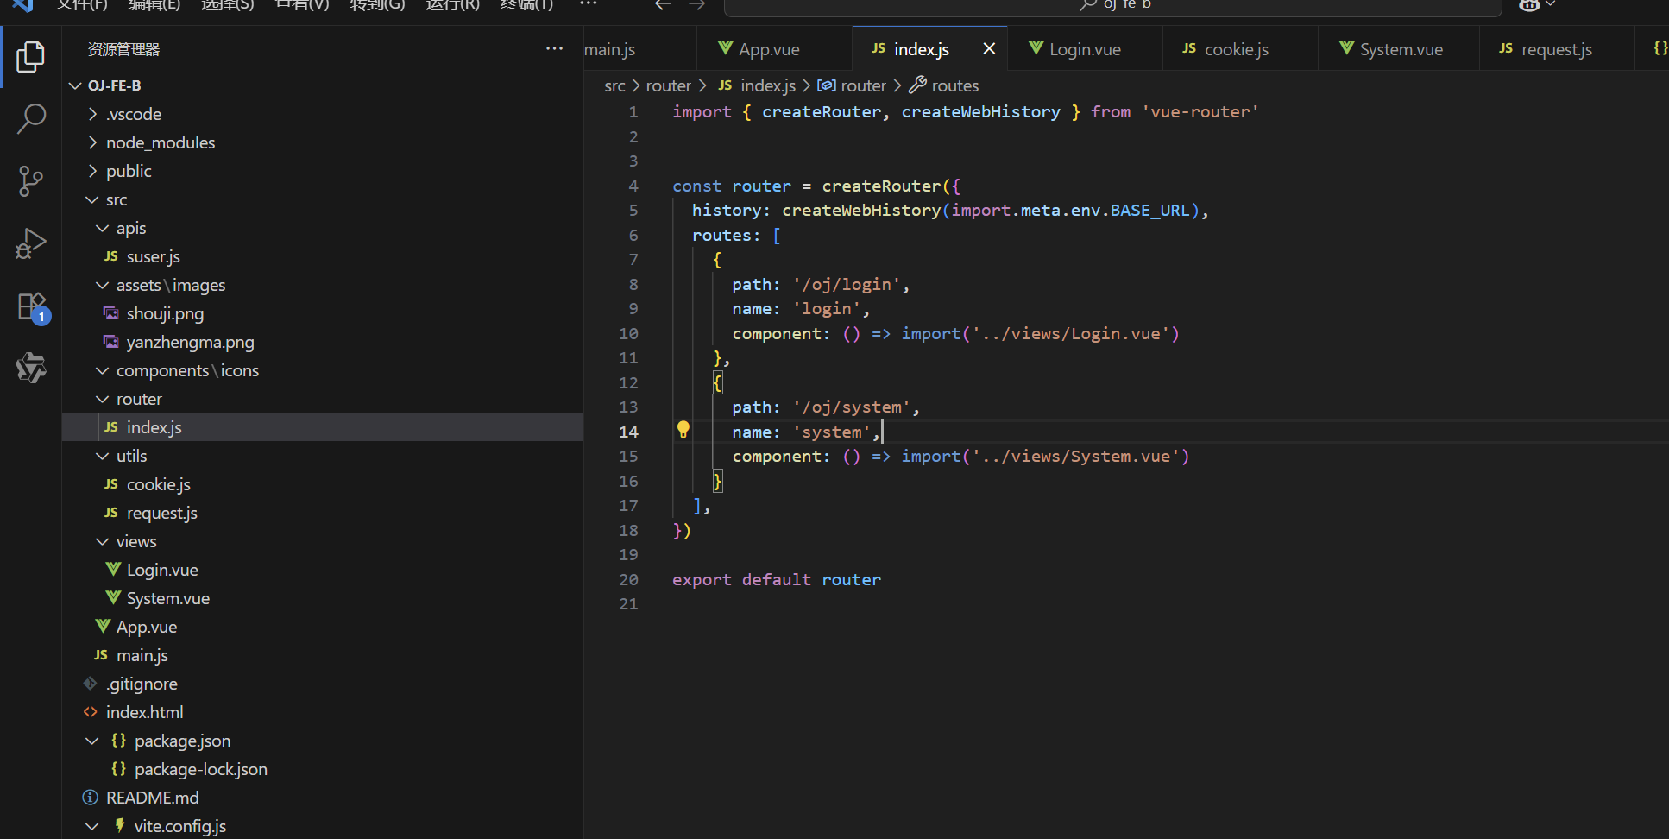The image size is (1669, 839).
Task: Open the title bar overflow menu ellipsis
Action: click(589, 4)
